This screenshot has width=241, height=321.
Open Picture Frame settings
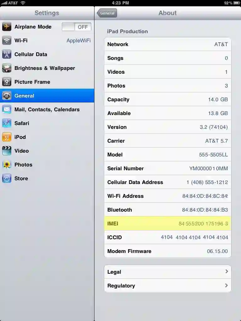pyautogui.click(x=47, y=82)
